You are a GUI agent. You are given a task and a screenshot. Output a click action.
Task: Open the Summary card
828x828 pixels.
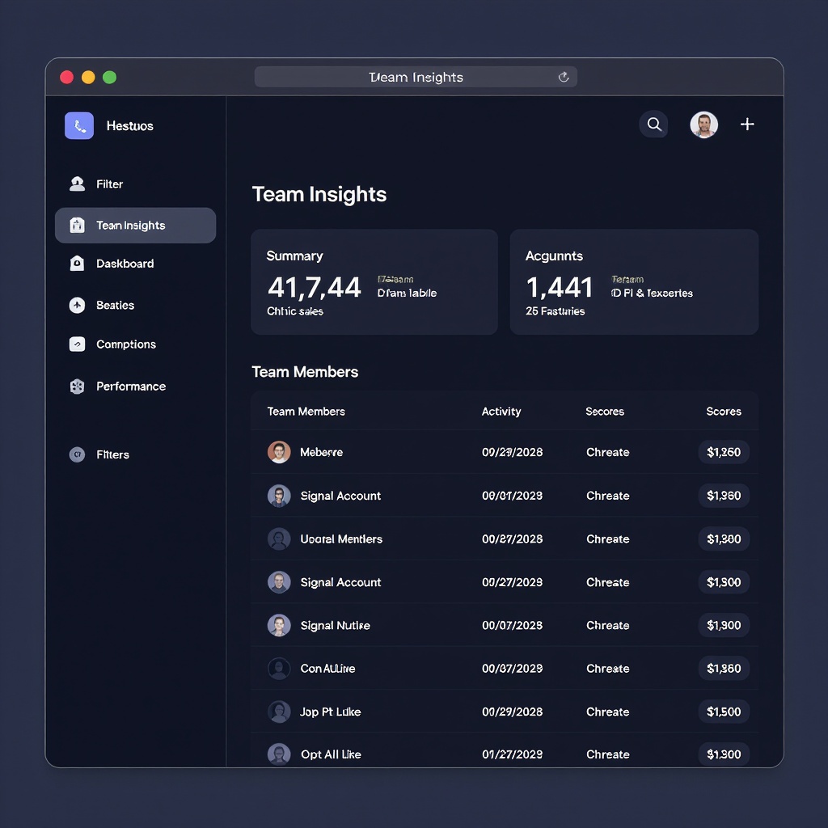pyautogui.click(x=374, y=282)
